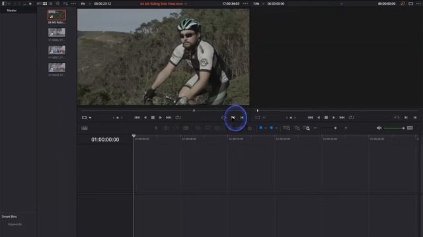Adjust the timeline zoom slider handle

tap(335, 128)
